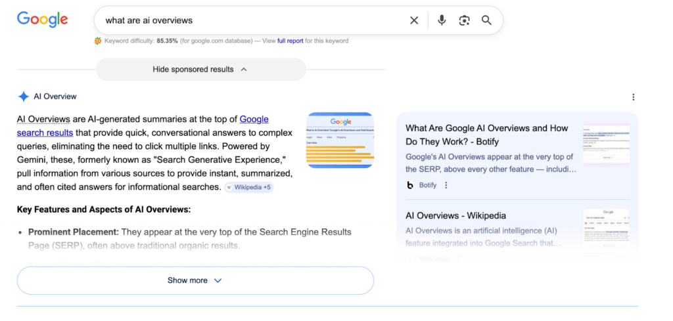Open AI Overview three-dot options menu
Image resolution: width=673 pixels, height=321 pixels.
point(633,97)
